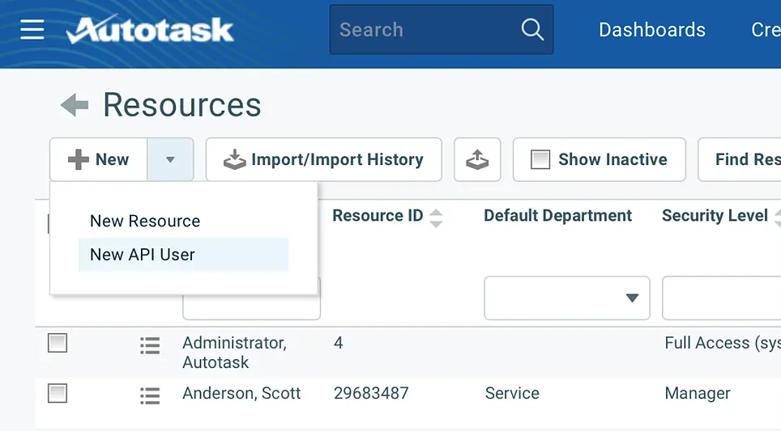The height and width of the screenshot is (431, 781).
Task: Open the Default Department filter dropdown
Action: tap(567, 298)
